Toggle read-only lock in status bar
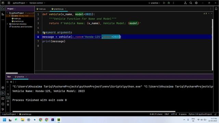 click(216, 114)
